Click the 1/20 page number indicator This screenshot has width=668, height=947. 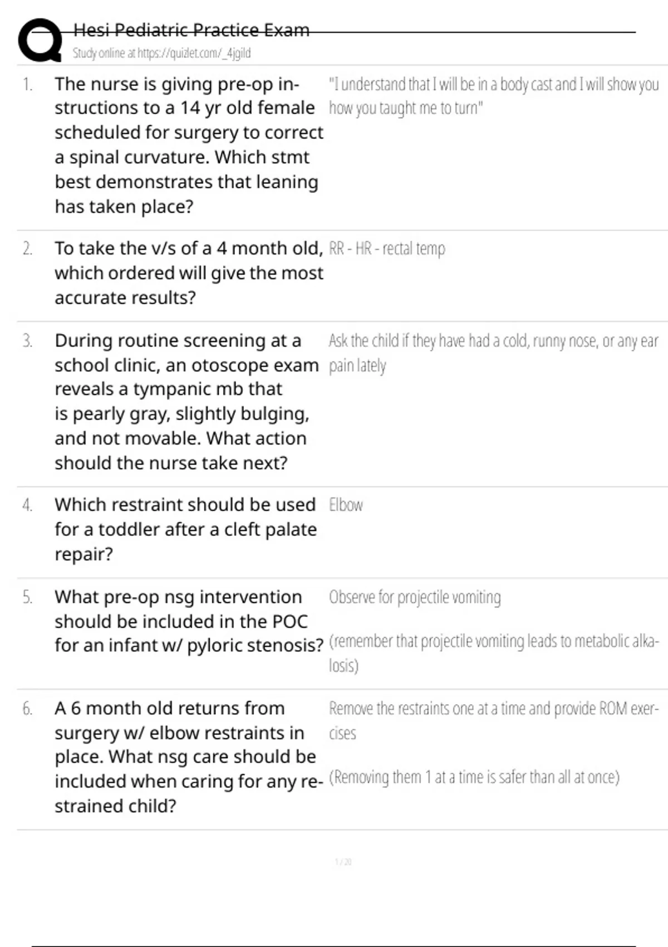[x=343, y=862]
